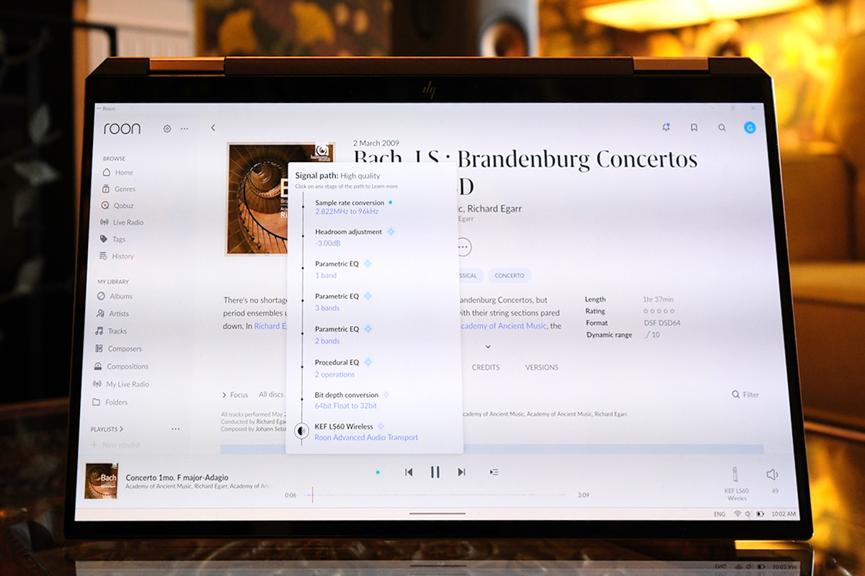Image resolution: width=865 pixels, height=576 pixels.
Task: Go back with the left arrow
Action: coord(213,128)
